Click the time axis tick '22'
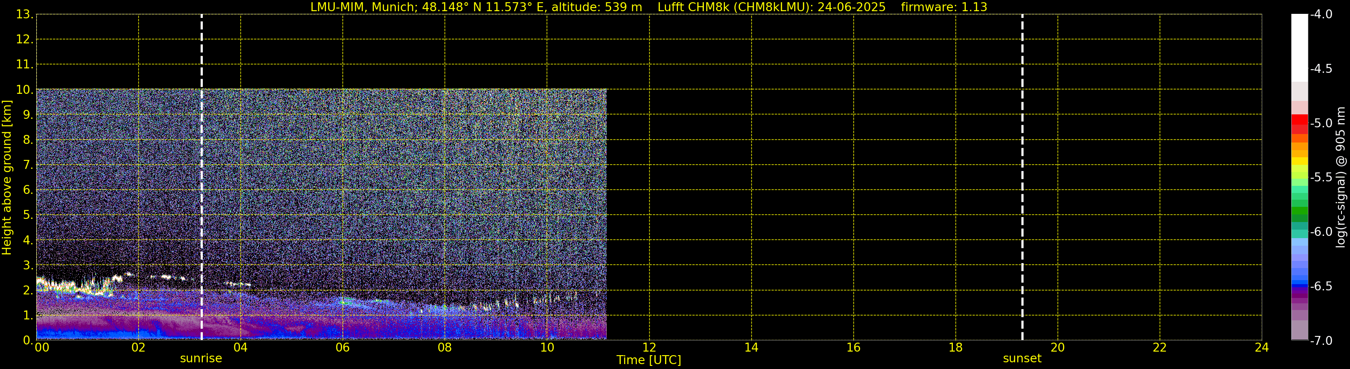 [1160, 348]
